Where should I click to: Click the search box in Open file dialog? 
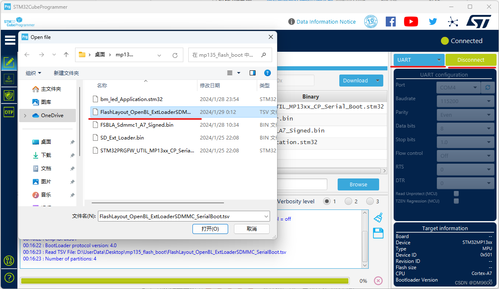coord(230,55)
